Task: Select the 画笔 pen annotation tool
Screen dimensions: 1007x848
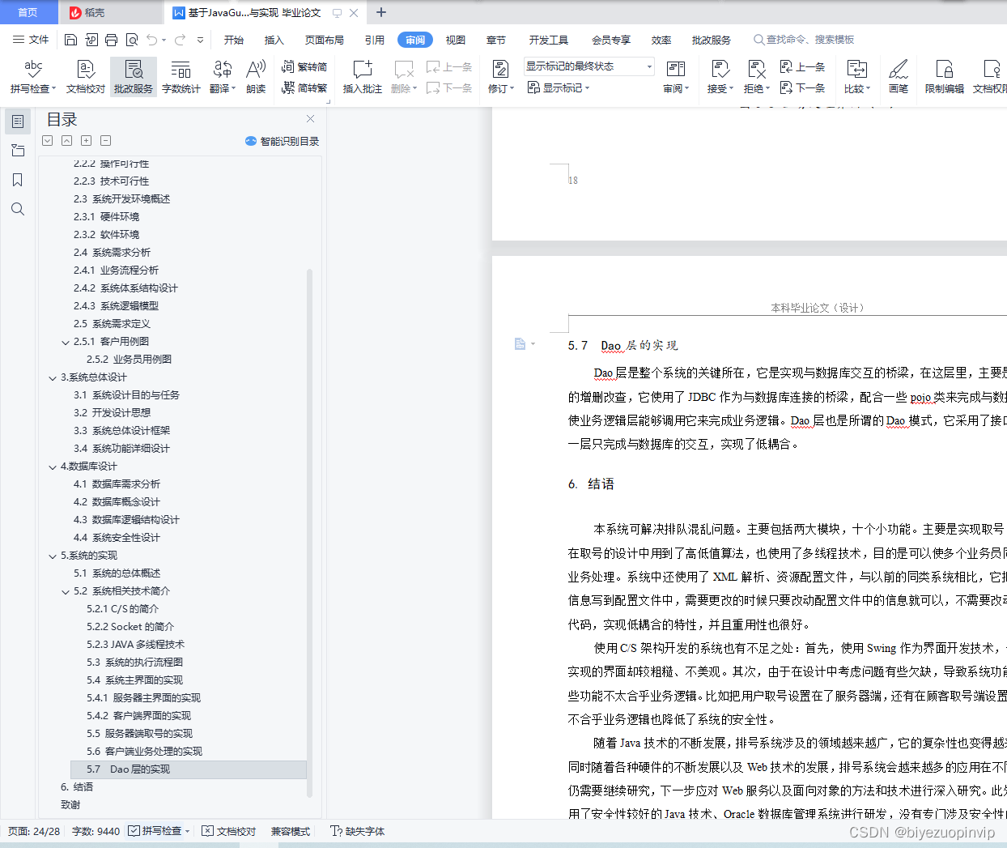Action: (x=899, y=77)
